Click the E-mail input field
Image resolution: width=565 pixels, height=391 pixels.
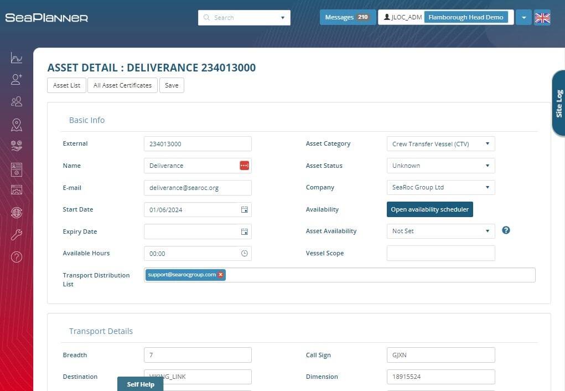pyautogui.click(x=198, y=188)
